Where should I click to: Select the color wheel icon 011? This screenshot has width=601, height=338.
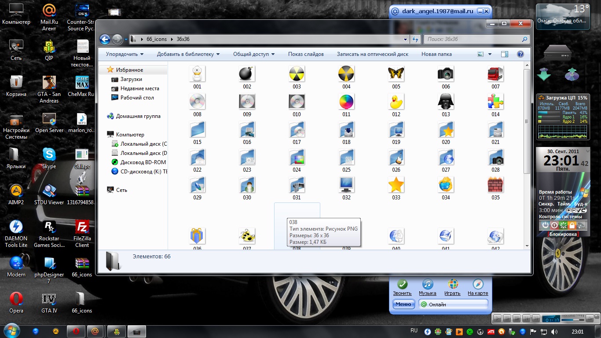(346, 102)
